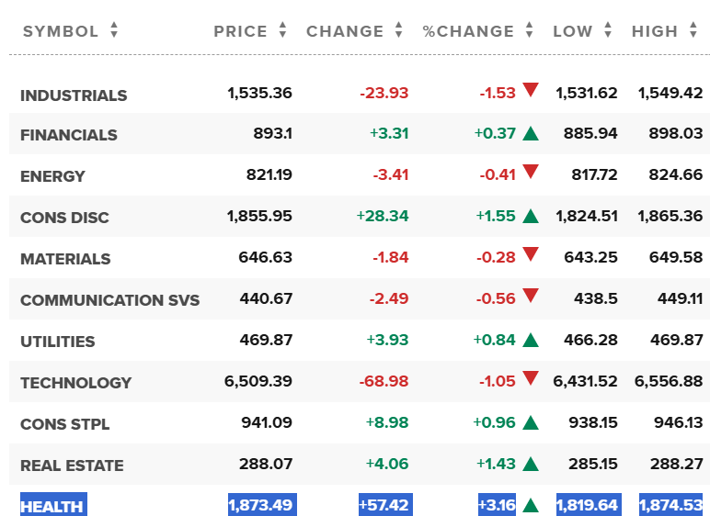Select CONS DISC sector symbol

point(64,218)
